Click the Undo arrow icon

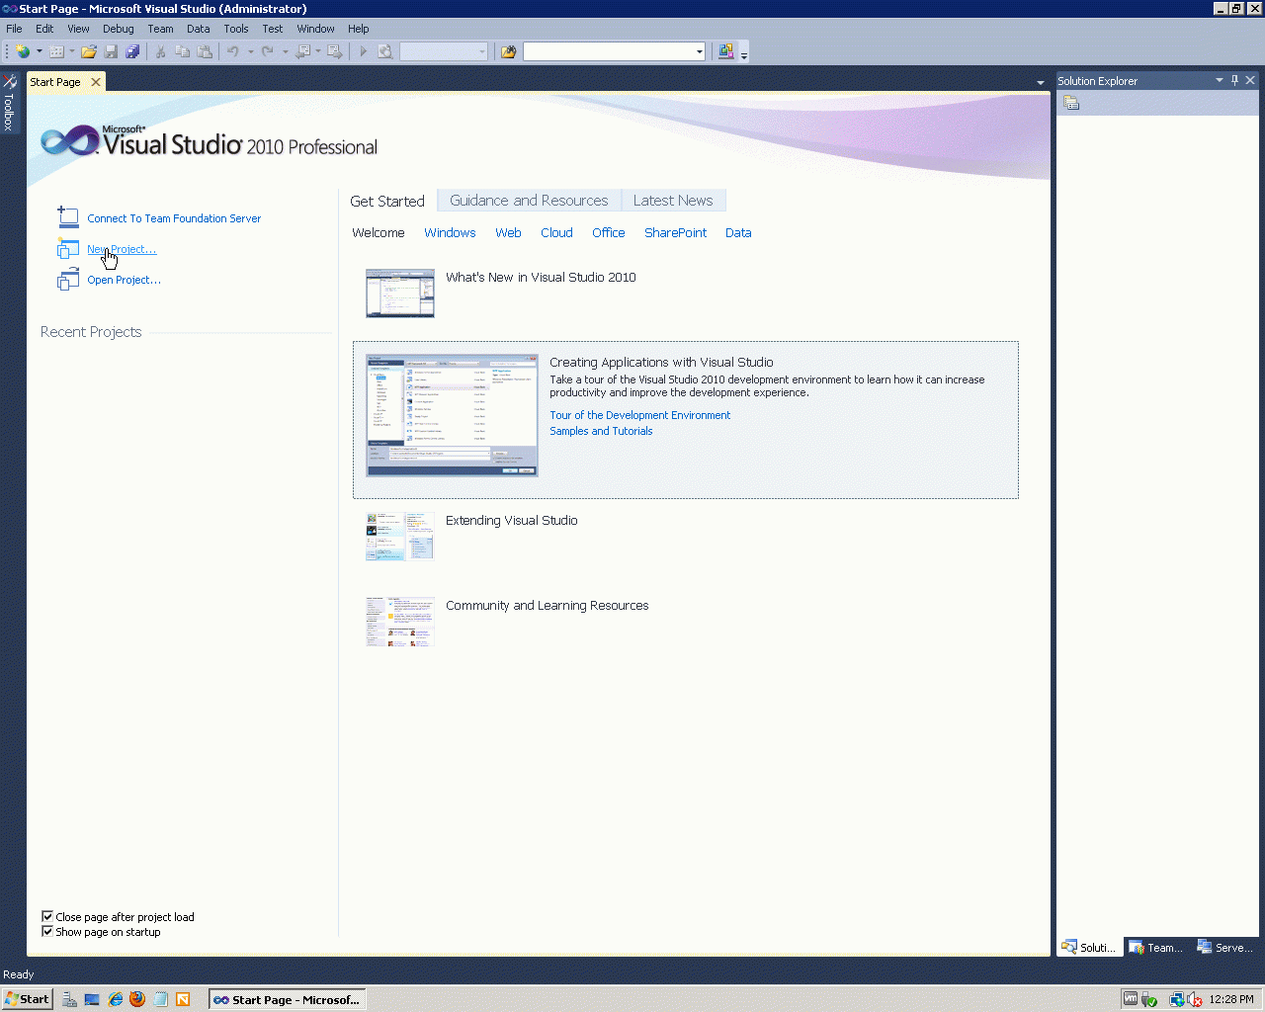(x=233, y=51)
